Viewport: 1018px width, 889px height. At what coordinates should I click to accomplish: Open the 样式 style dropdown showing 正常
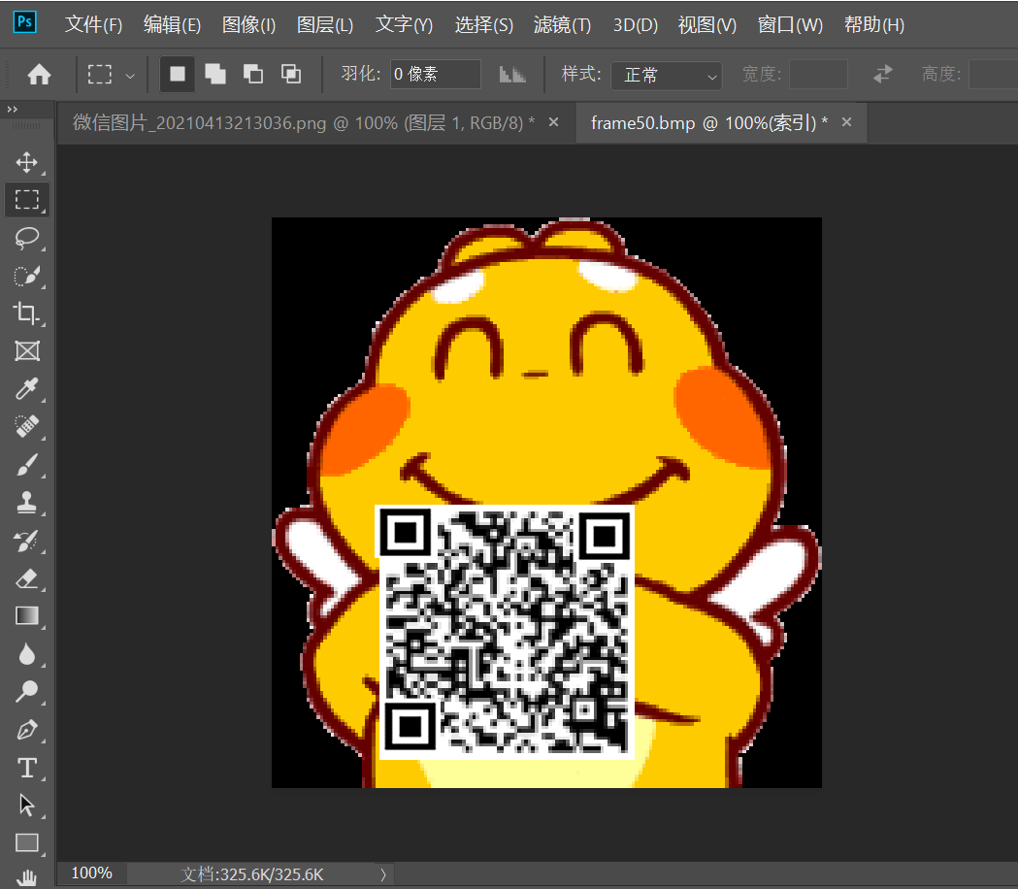tap(666, 76)
